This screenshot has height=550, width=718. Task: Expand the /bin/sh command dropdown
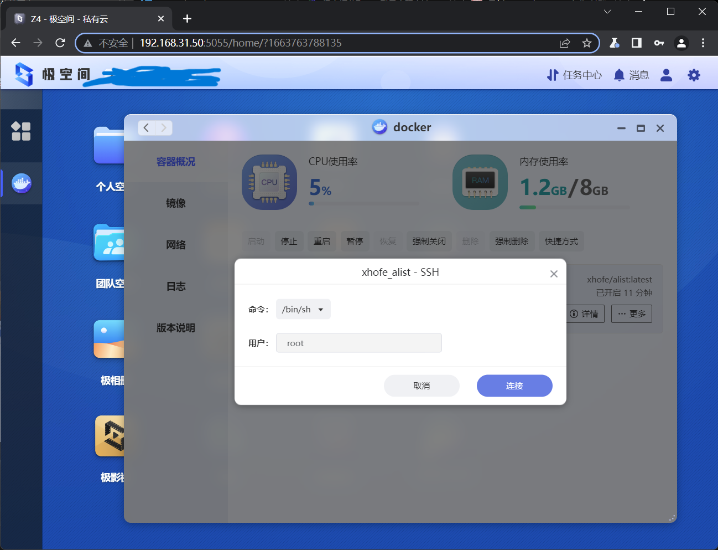pyautogui.click(x=303, y=309)
